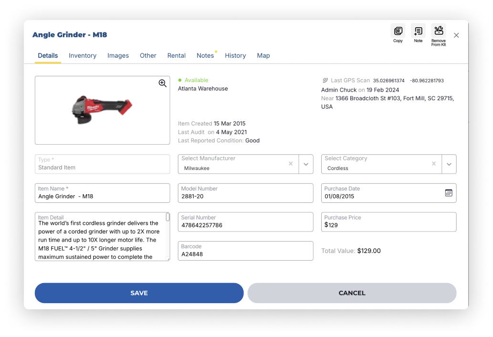
Task: Edit the Purchase Price field
Action: 388,222
